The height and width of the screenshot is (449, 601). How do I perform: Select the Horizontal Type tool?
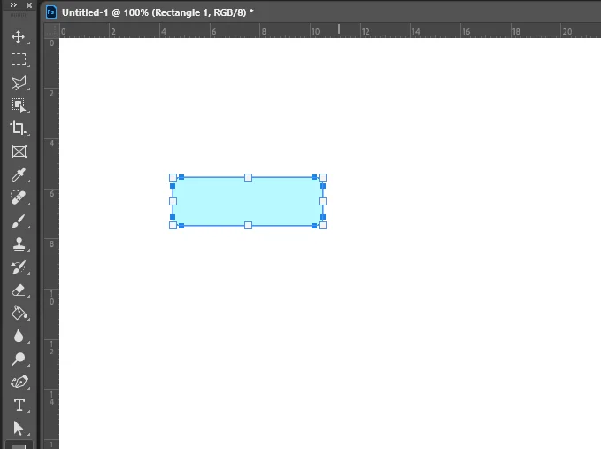point(19,405)
